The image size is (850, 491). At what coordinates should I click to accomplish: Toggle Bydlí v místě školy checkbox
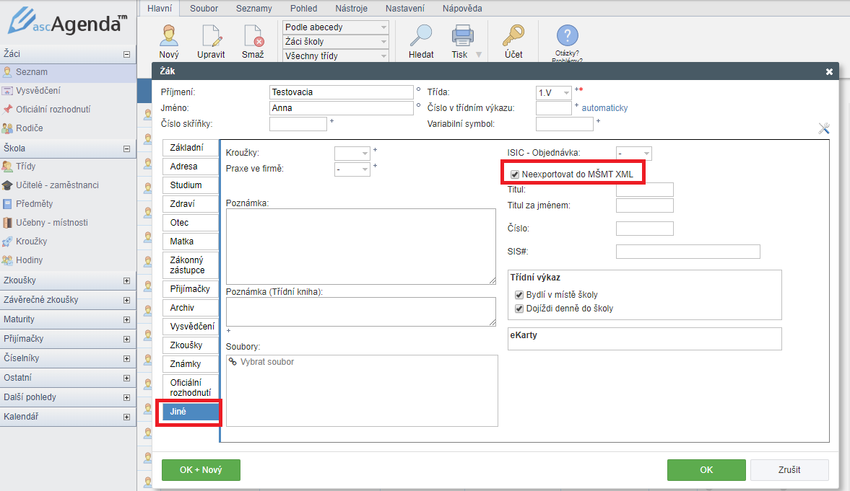(519, 295)
